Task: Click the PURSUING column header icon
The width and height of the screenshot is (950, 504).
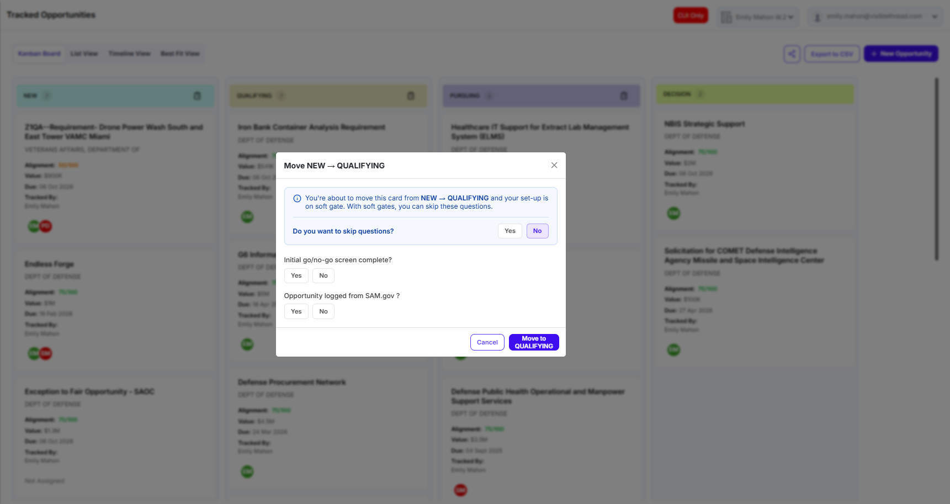Action: 624,96
